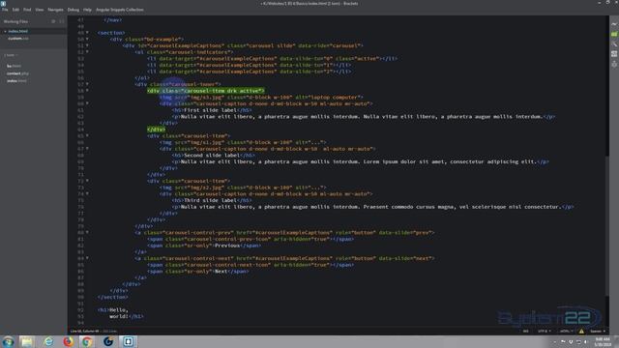Click the cursor position status bar text
This screenshot has height=348, width=619.
pyautogui.click(x=84, y=331)
